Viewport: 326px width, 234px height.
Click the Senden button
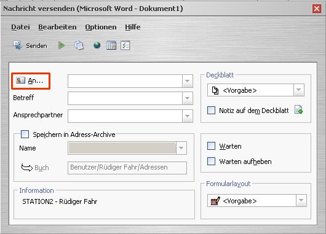[30, 45]
